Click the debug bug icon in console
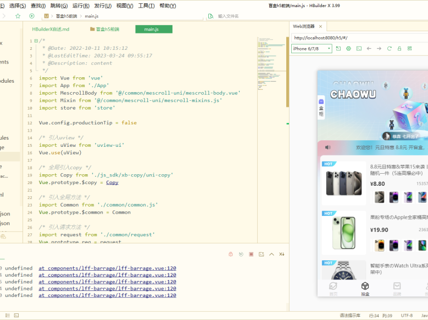Image resolution: width=428 pixels, height=320 pixels. pos(231,254)
